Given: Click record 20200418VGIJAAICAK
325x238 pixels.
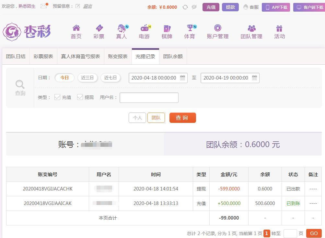Looking at the screenshot, I should click(x=48, y=203).
